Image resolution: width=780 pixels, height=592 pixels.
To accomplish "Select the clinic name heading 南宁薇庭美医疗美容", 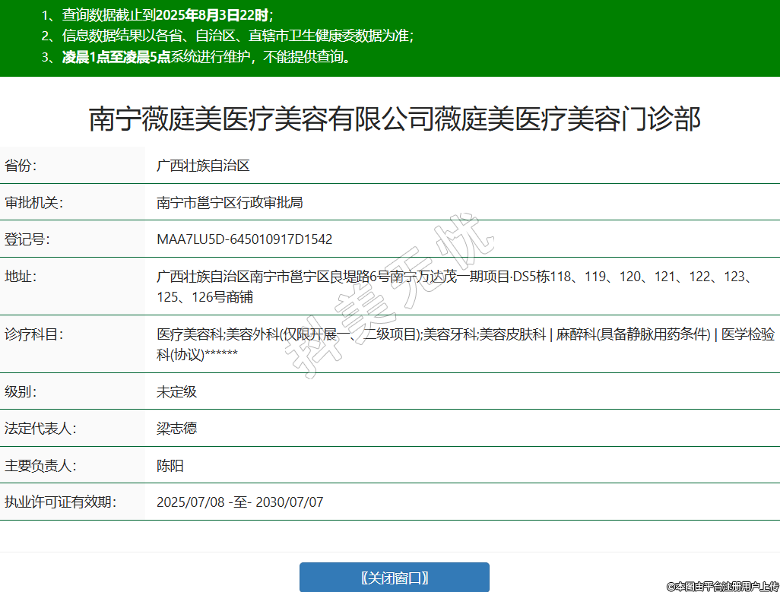I will pos(395,119).
